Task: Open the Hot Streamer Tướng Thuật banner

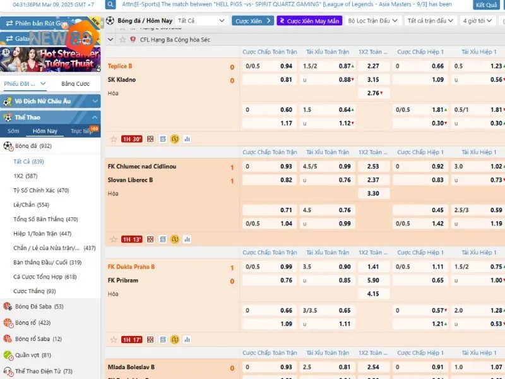Action: tap(50, 59)
